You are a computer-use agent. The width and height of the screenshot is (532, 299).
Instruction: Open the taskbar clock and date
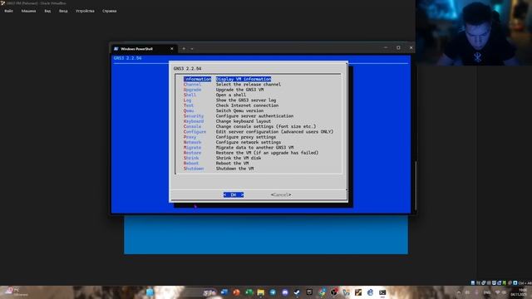coord(519,292)
